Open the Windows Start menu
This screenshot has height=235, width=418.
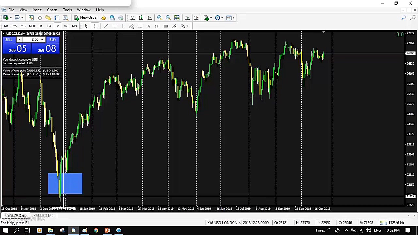point(6,231)
